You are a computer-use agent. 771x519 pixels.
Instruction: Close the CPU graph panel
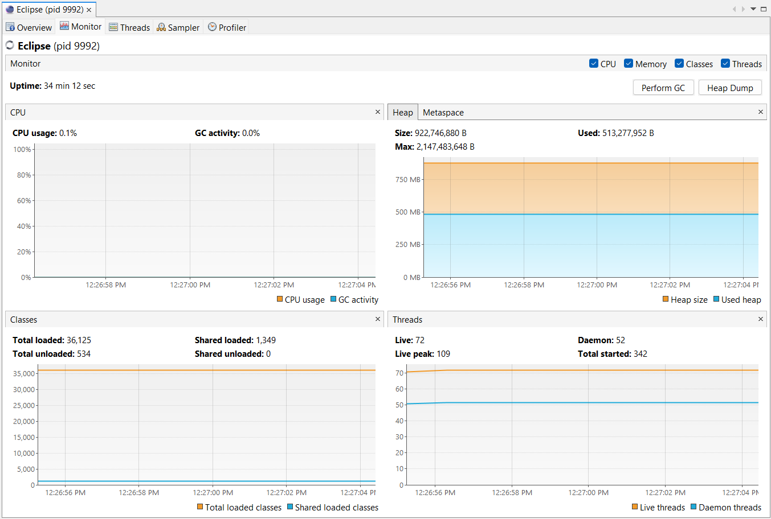point(378,112)
